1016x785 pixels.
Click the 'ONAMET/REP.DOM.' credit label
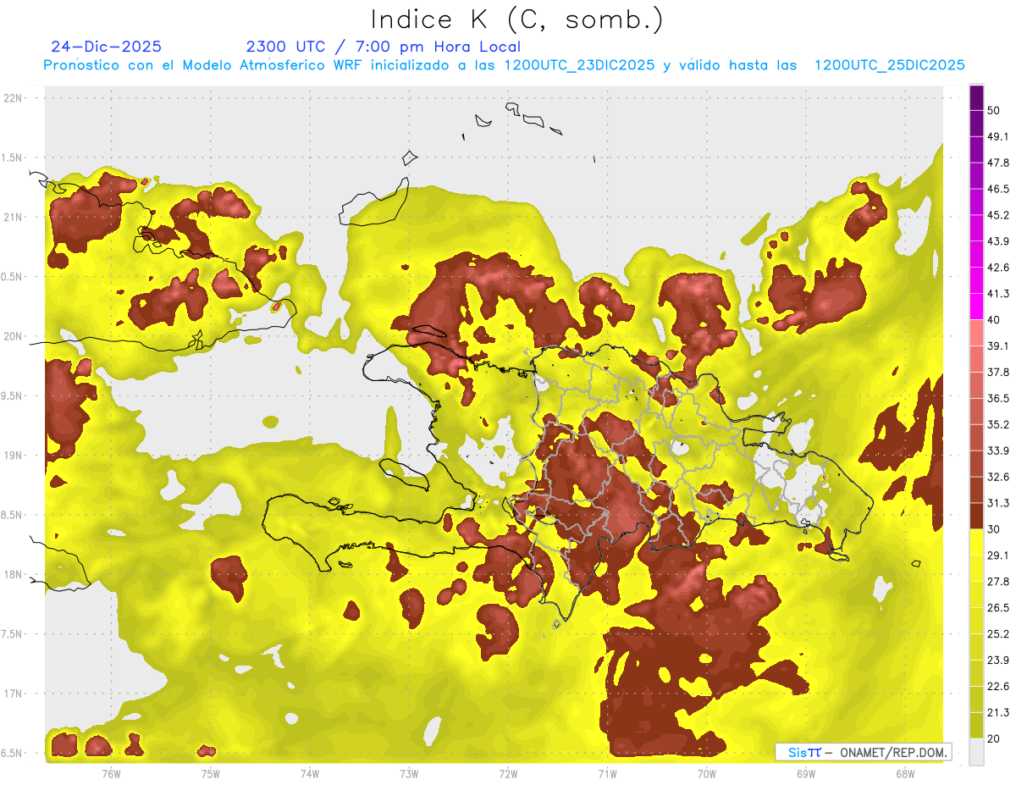pos(892,752)
